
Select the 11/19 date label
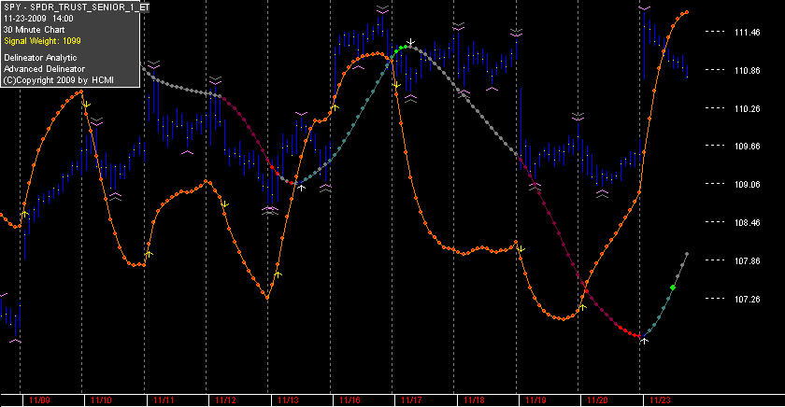(535, 400)
